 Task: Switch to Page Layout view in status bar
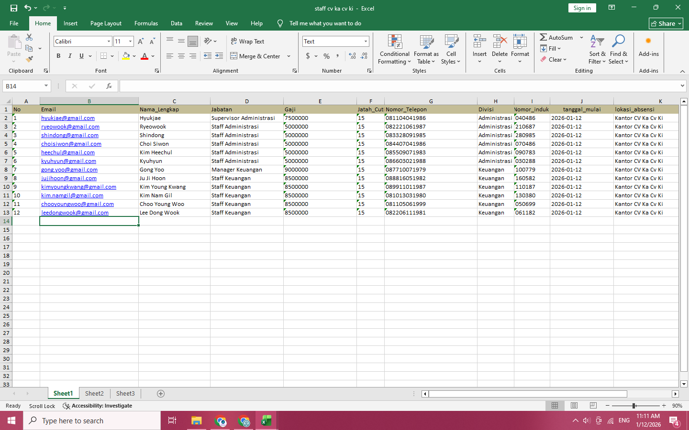click(x=574, y=406)
